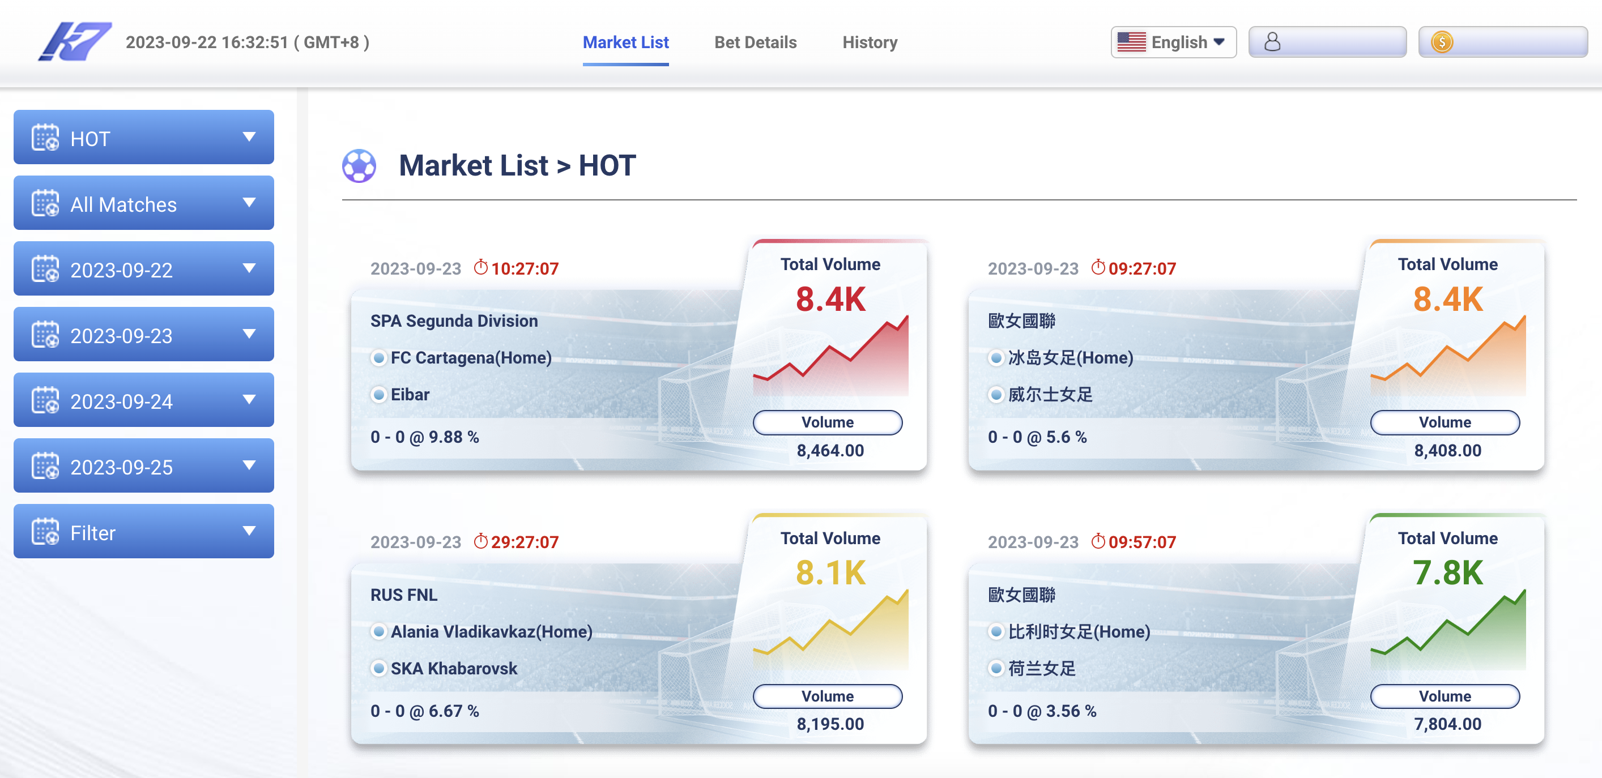
Task: Switch to History tab
Action: click(870, 42)
